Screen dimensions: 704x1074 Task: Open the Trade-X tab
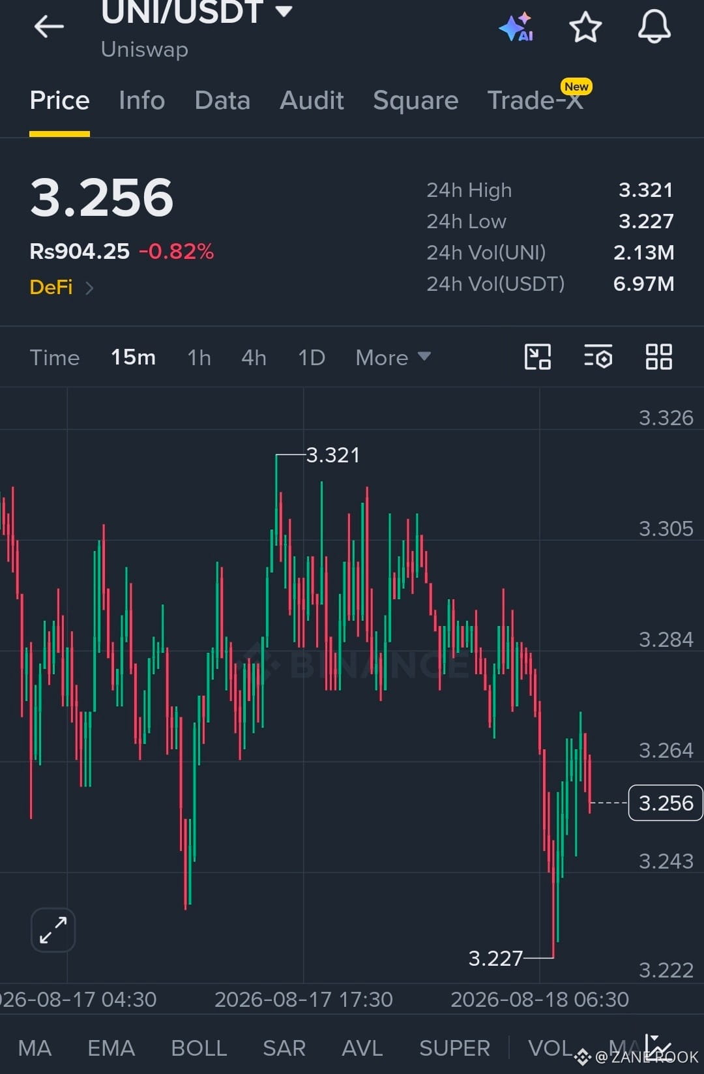click(535, 100)
